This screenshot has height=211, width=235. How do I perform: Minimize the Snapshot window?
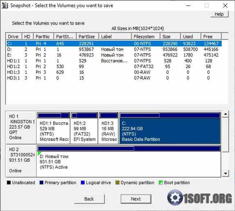188,6
